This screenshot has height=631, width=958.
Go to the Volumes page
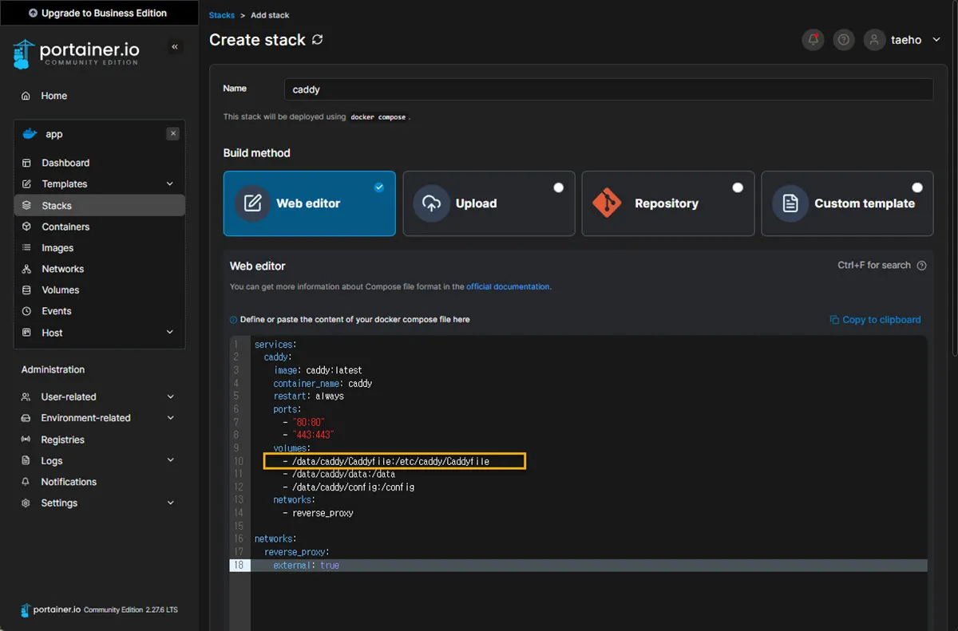point(60,290)
